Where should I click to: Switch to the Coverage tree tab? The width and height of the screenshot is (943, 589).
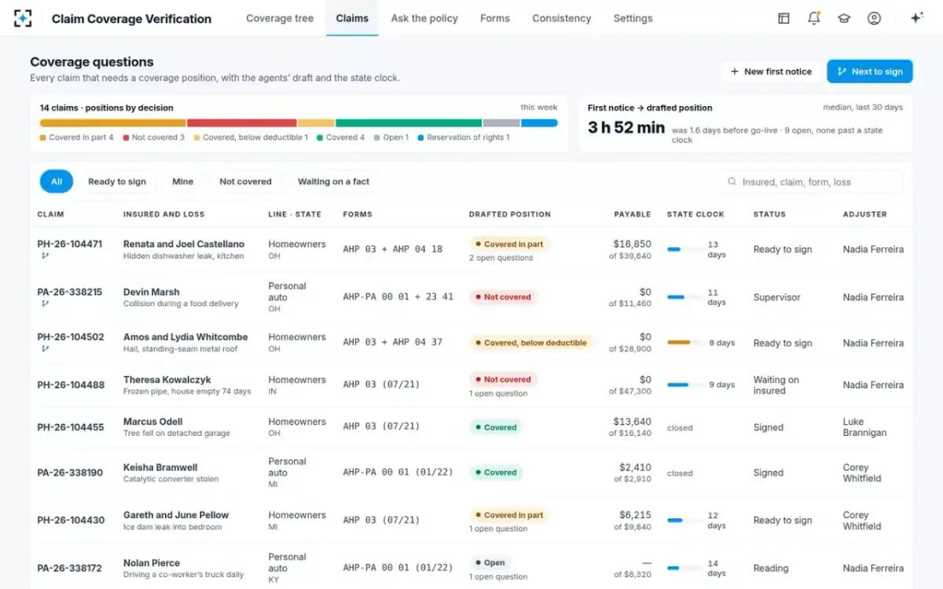coord(280,18)
